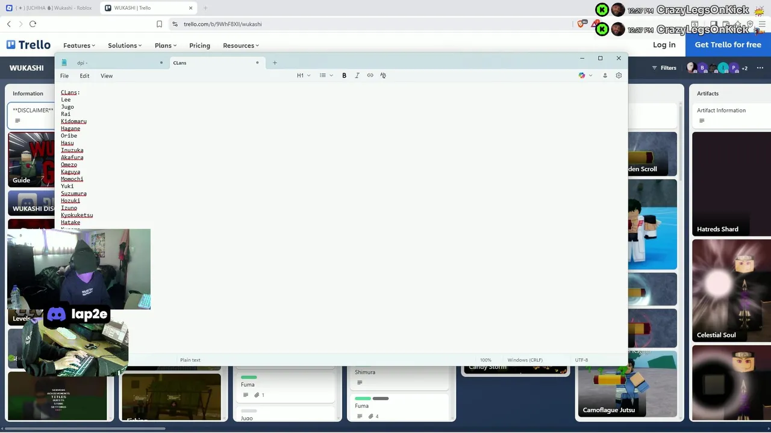The height and width of the screenshot is (433, 771).
Task: Open the Celestial Soul card
Action: (x=731, y=290)
